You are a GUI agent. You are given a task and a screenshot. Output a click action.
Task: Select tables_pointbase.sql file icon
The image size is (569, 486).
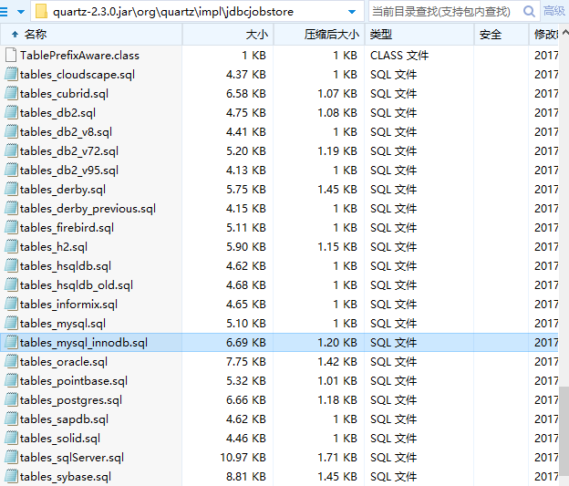(x=11, y=381)
